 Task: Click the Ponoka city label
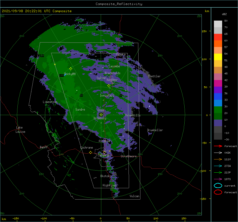click(x=121, y=54)
